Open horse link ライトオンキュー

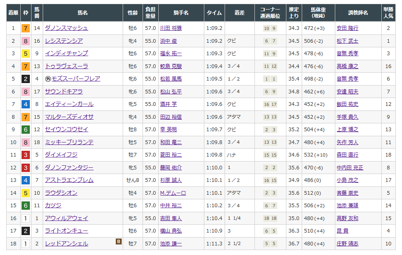tap(66, 231)
